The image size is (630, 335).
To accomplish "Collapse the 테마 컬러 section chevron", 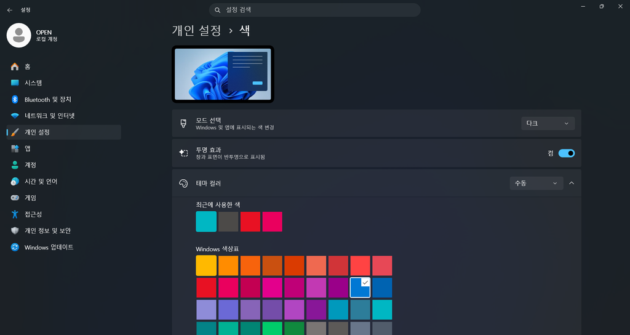I will click(x=572, y=184).
